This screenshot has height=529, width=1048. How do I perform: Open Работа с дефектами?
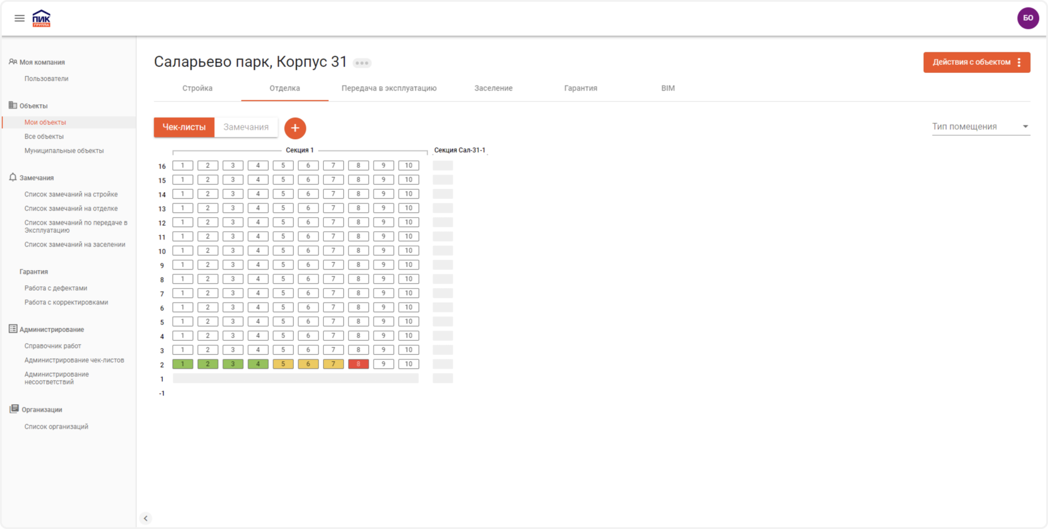(x=56, y=288)
